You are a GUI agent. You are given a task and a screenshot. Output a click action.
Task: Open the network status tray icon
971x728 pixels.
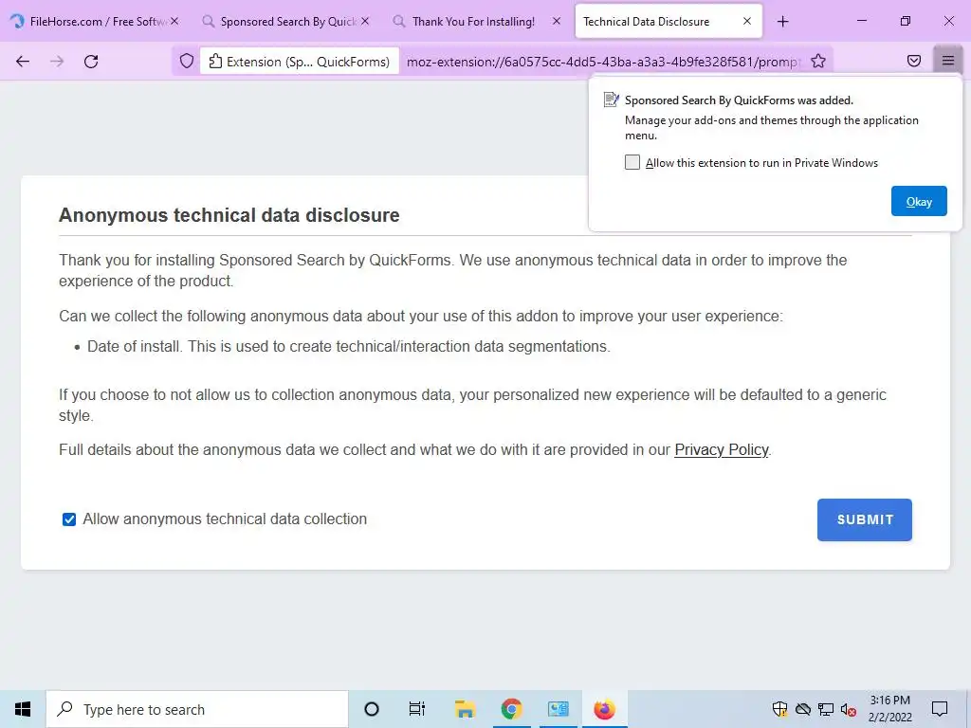826,709
